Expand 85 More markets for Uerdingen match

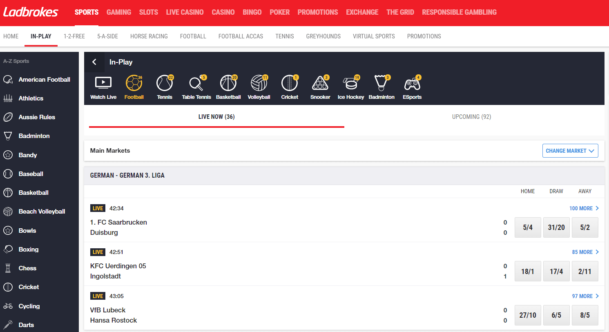pyautogui.click(x=585, y=252)
